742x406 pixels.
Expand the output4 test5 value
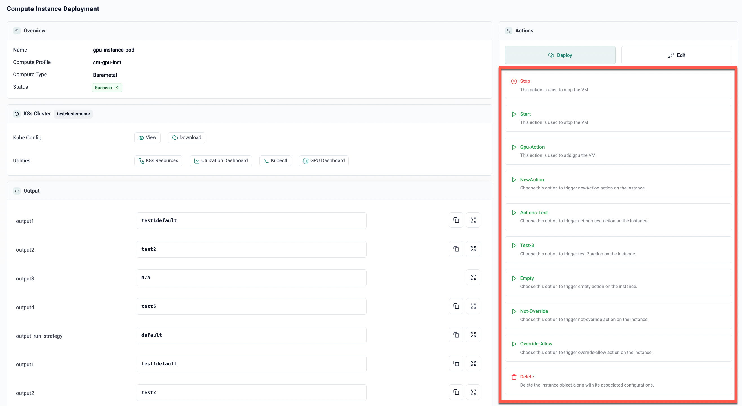[x=473, y=306]
